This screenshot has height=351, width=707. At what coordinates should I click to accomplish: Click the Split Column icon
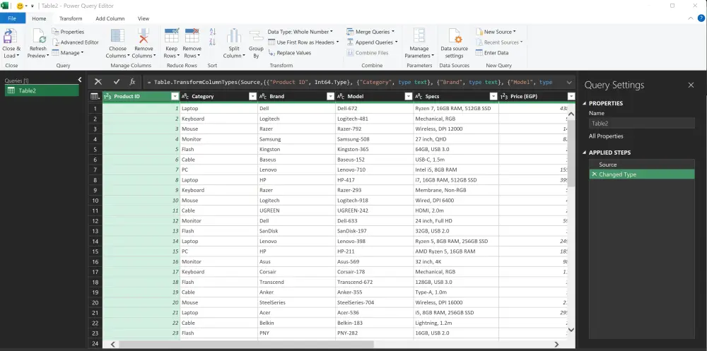pyautogui.click(x=234, y=36)
